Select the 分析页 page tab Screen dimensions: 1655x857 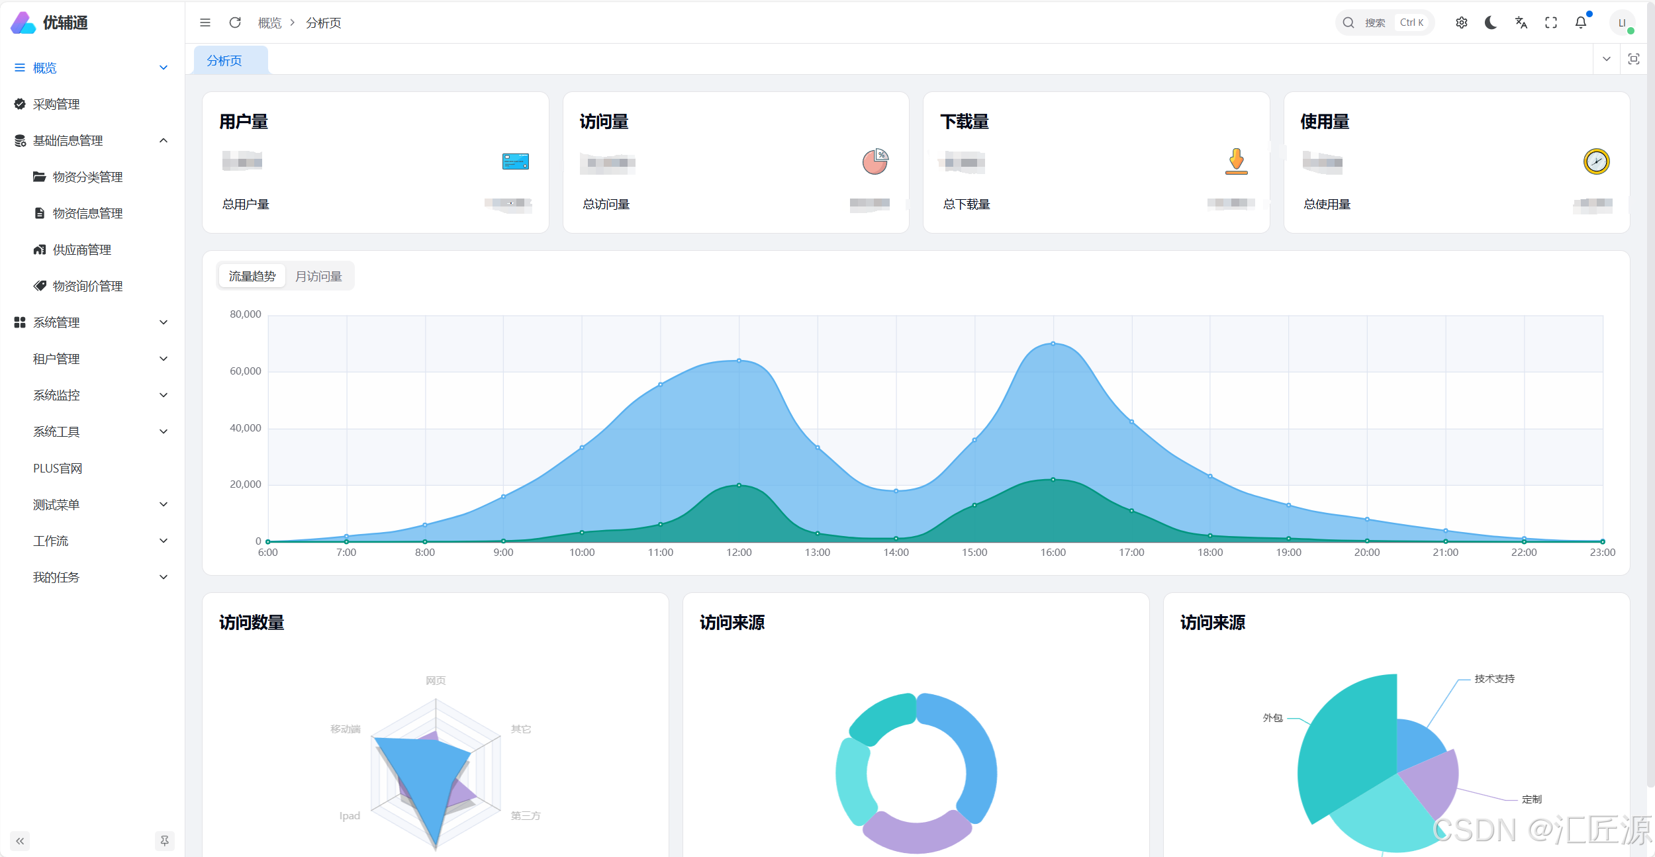coord(224,61)
